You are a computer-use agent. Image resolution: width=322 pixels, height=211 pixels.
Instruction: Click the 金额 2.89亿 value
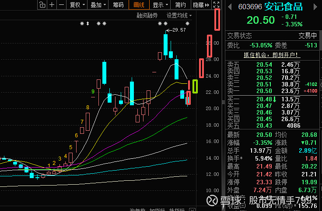308,151
